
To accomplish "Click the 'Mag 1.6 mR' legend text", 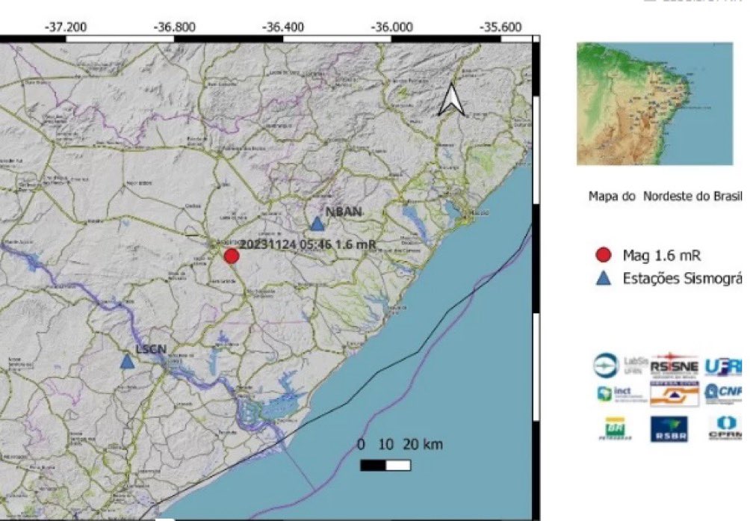I will [x=662, y=256].
